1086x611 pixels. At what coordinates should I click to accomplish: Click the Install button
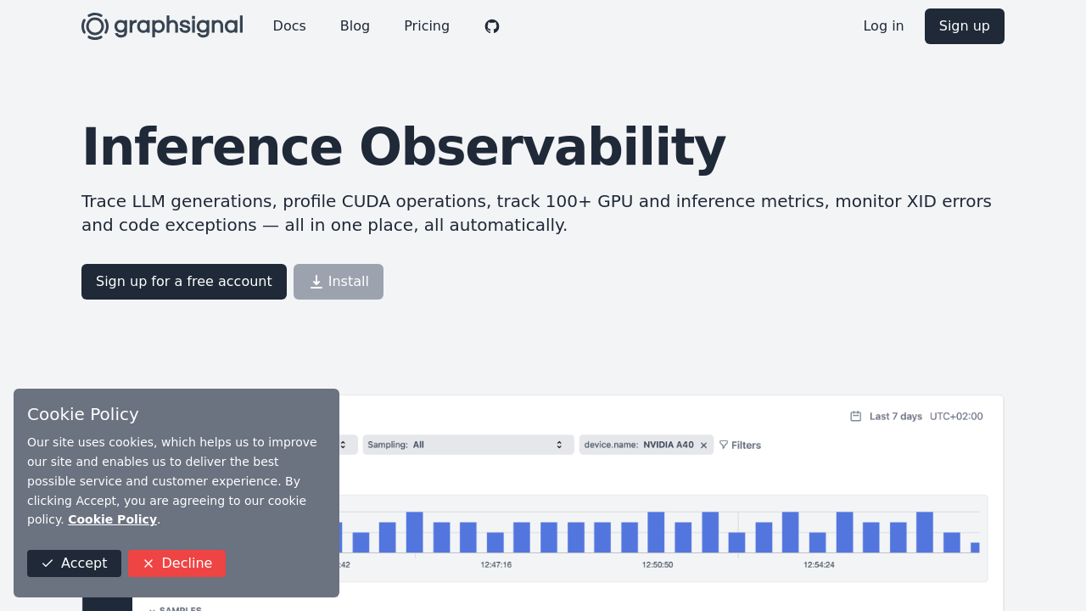pos(338,281)
